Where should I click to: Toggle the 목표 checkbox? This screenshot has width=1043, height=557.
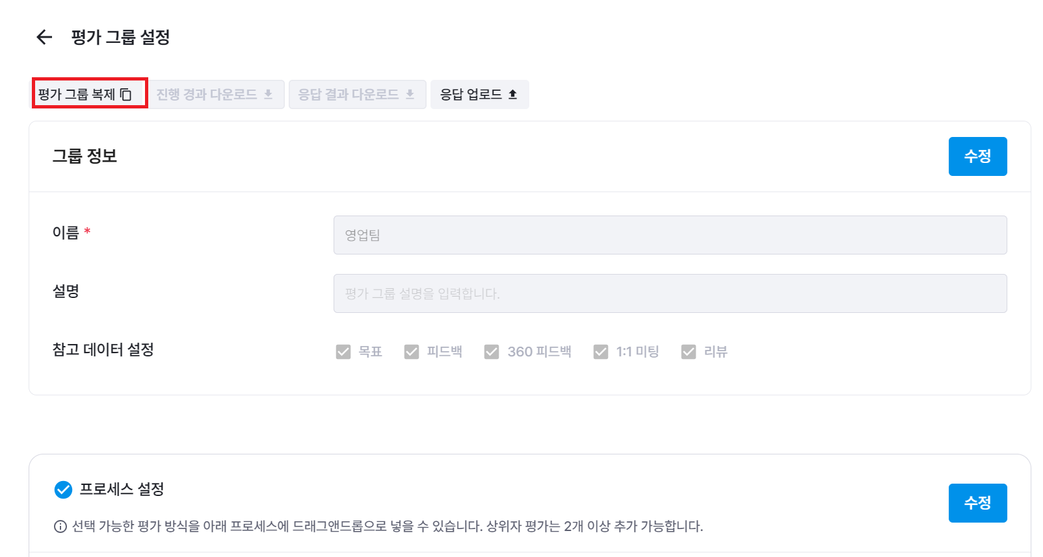coord(343,352)
